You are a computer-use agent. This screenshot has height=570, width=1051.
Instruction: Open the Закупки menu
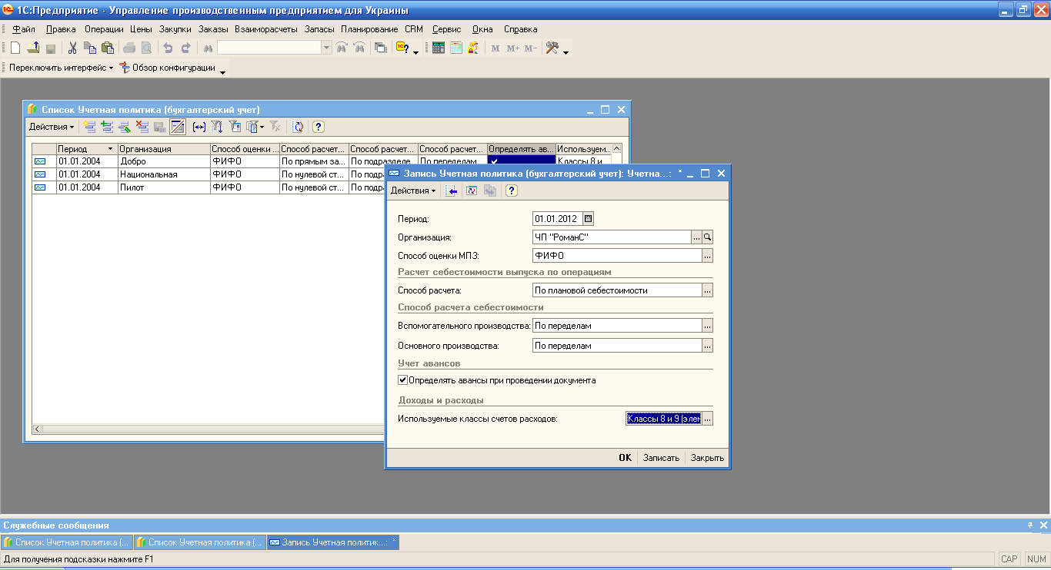[x=175, y=29]
